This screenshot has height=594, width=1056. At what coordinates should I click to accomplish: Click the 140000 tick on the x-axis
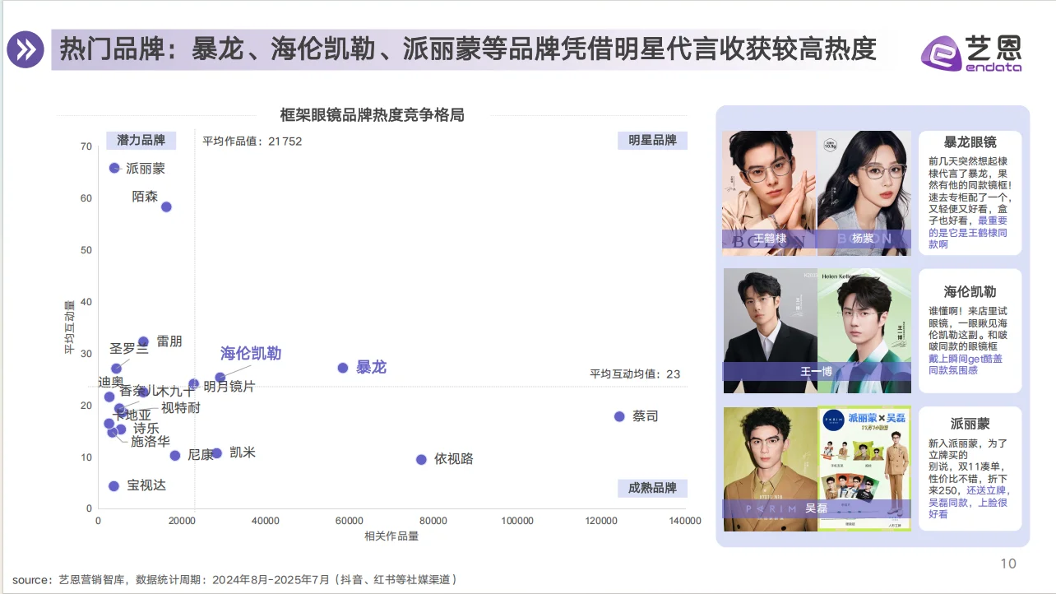tap(684, 521)
